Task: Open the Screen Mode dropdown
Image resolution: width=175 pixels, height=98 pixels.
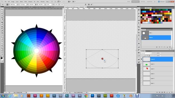Action: coord(74,2)
